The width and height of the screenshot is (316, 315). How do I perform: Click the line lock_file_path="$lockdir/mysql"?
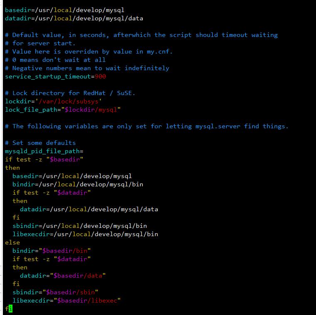coord(63,110)
